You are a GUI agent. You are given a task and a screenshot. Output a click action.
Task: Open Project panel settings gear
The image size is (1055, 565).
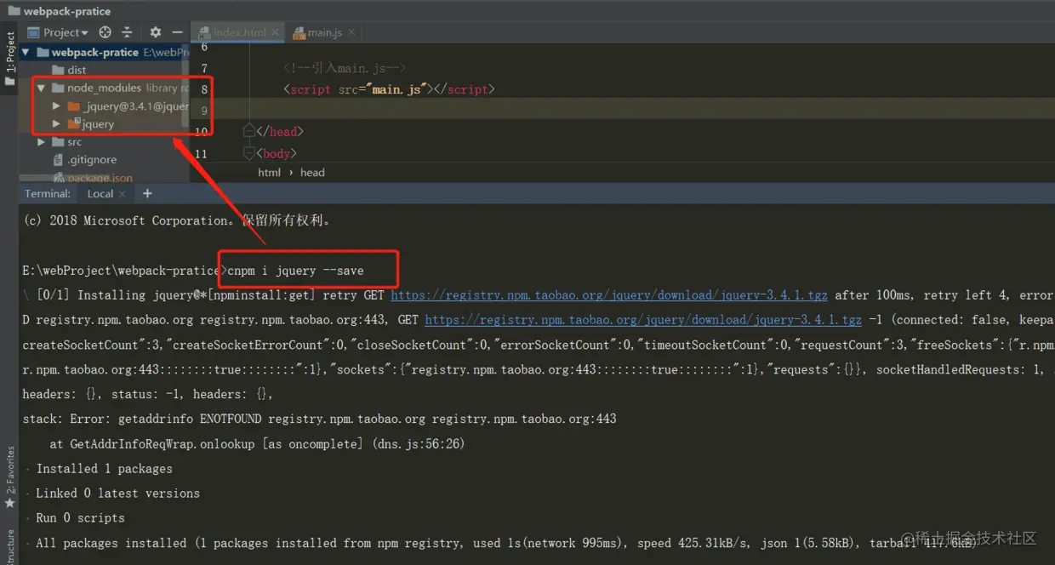(155, 32)
